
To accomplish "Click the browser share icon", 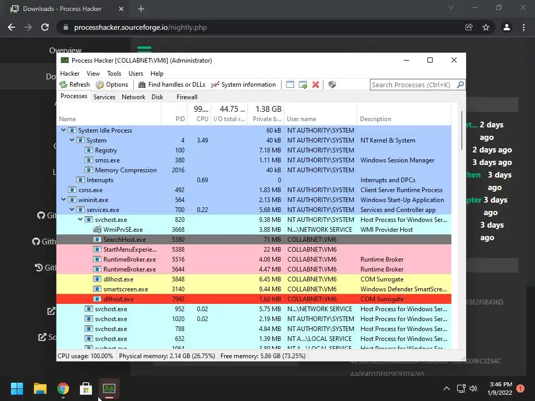I will click(x=469, y=27).
